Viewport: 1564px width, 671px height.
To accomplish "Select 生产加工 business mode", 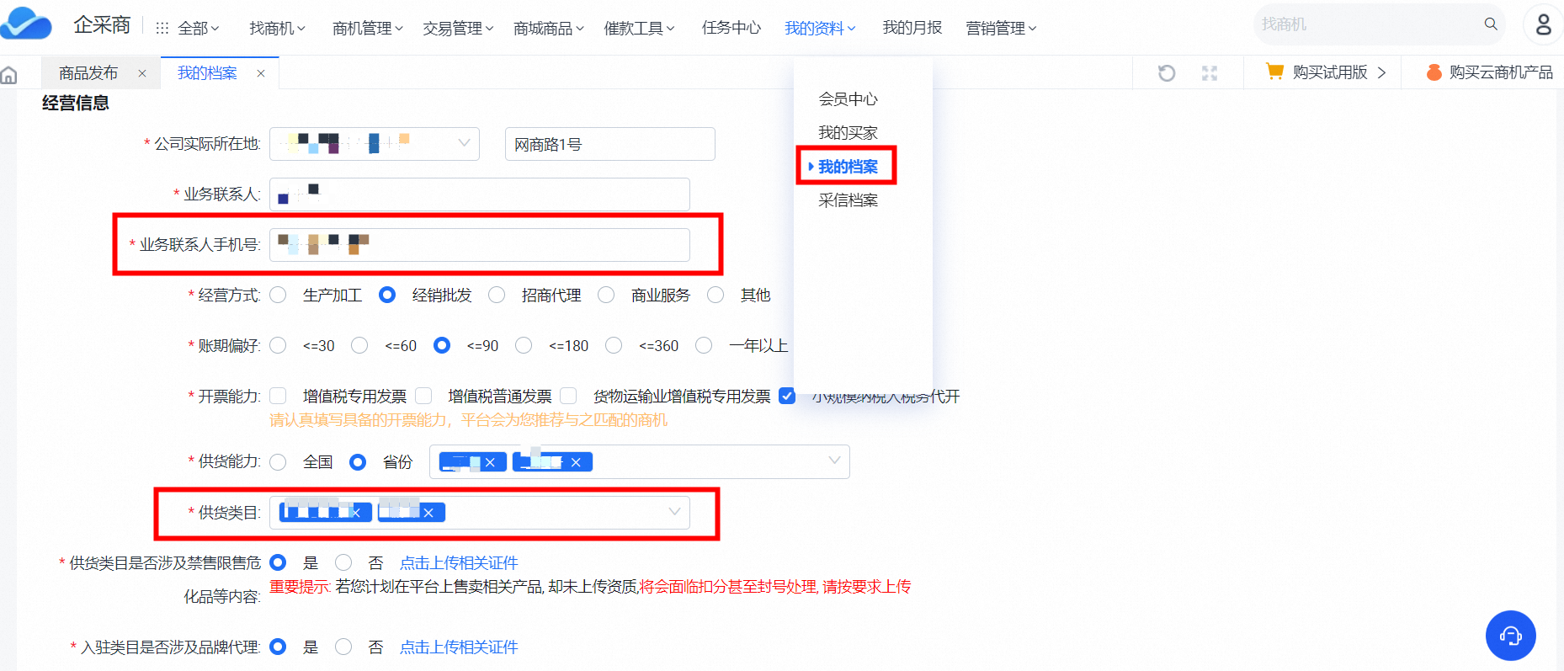I will (x=279, y=295).
